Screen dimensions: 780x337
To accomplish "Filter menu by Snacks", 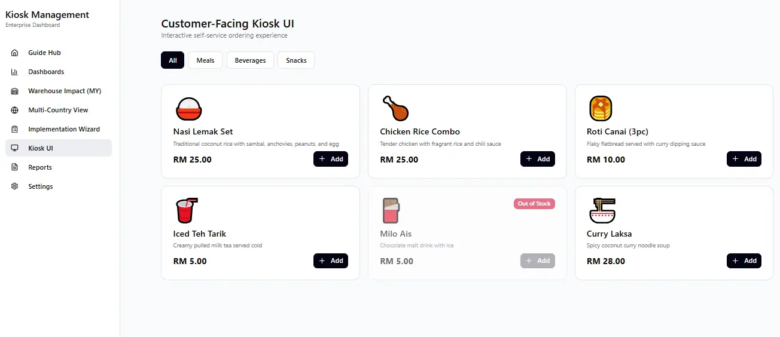I will (296, 60).
